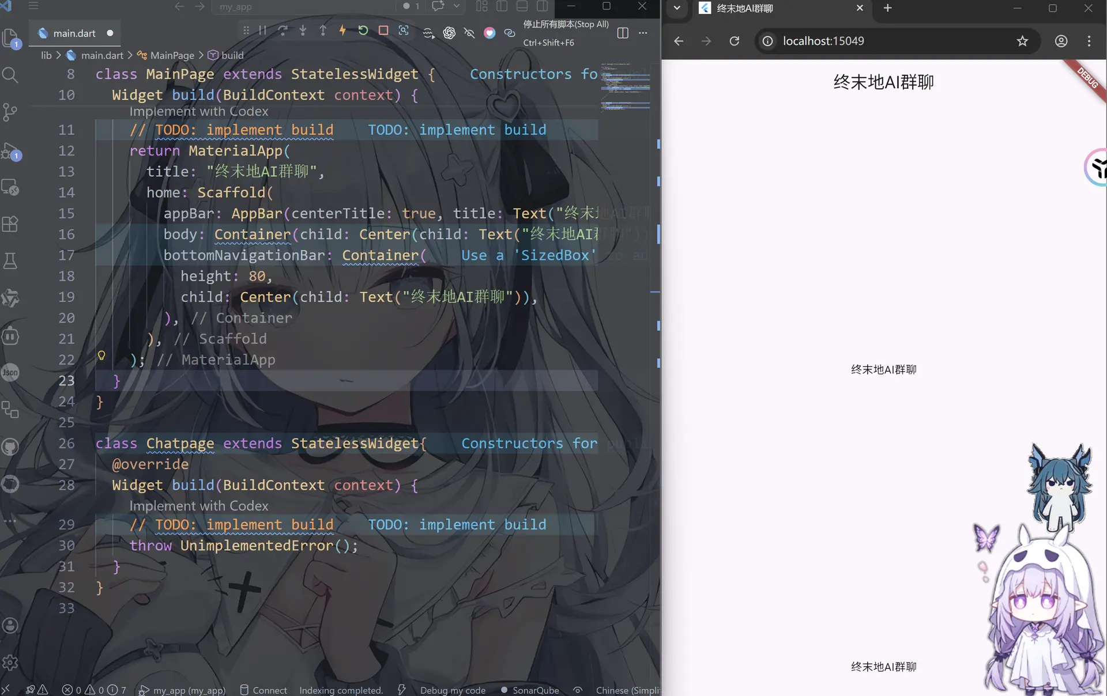Open the JSON tools sidebar icon
The image size is (1107, 696).
click(10, 372)
